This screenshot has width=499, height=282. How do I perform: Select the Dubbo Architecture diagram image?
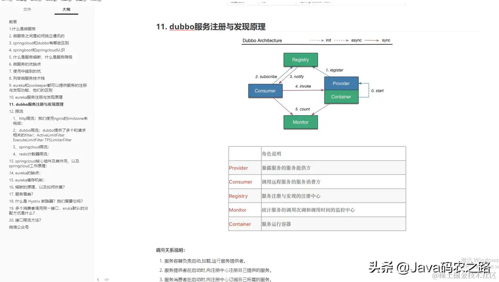tap(317, 84)
